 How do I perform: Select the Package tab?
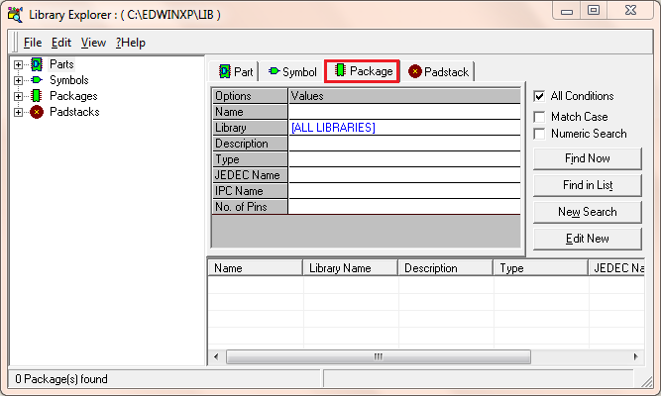tap(363, 70)
